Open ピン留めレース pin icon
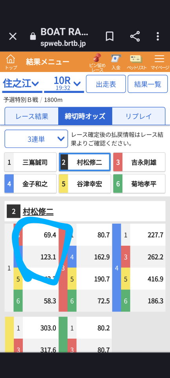 coord(97,63)
